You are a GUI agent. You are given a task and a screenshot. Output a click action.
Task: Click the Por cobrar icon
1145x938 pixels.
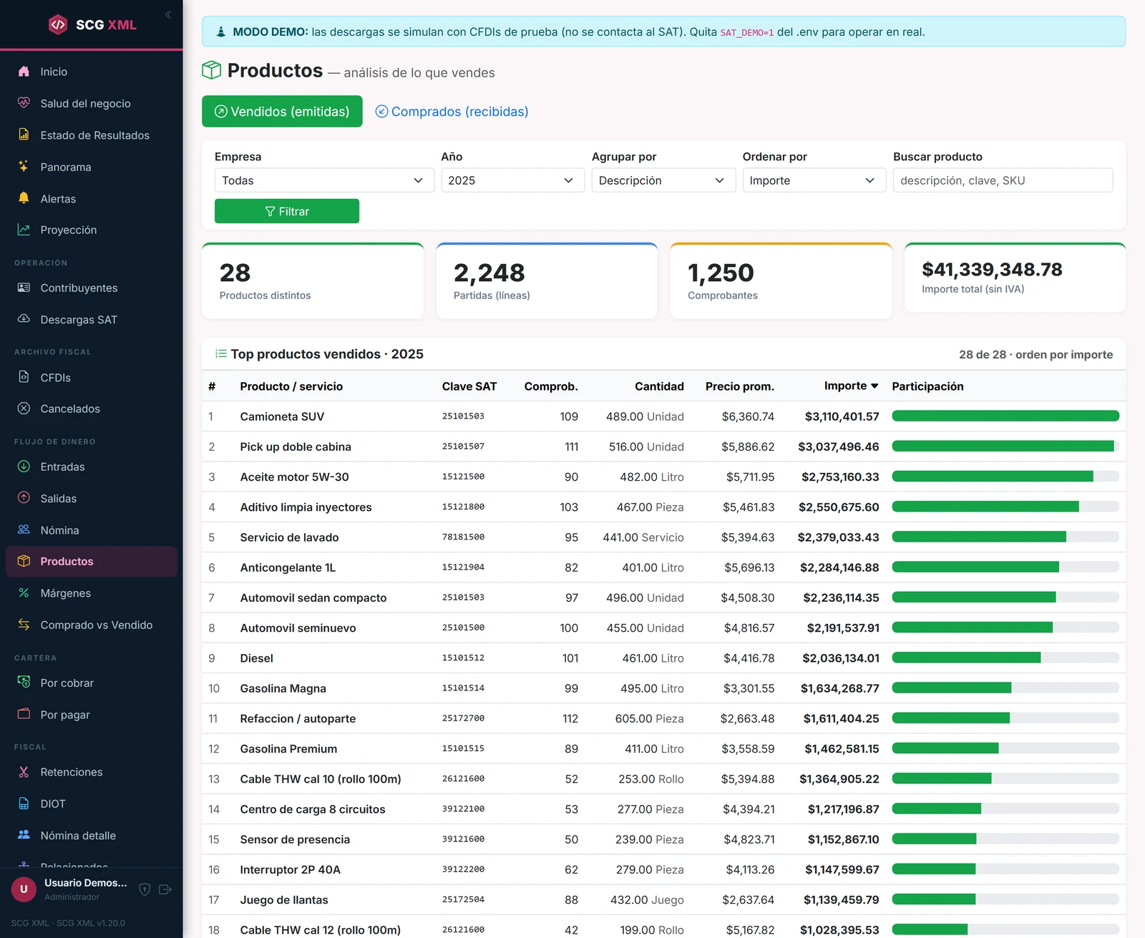[x=24, y=683]
